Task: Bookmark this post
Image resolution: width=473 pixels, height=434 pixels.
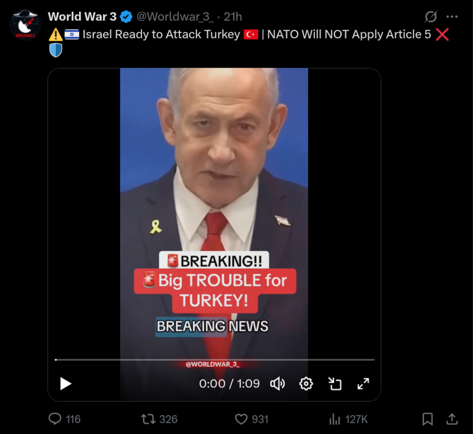Action: coord(427,419)
